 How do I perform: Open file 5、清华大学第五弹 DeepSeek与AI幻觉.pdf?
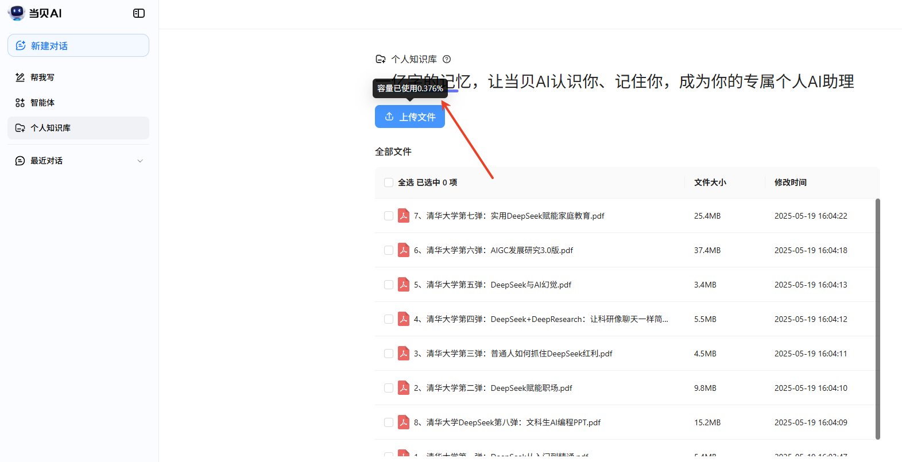click(x=493, y=285)
